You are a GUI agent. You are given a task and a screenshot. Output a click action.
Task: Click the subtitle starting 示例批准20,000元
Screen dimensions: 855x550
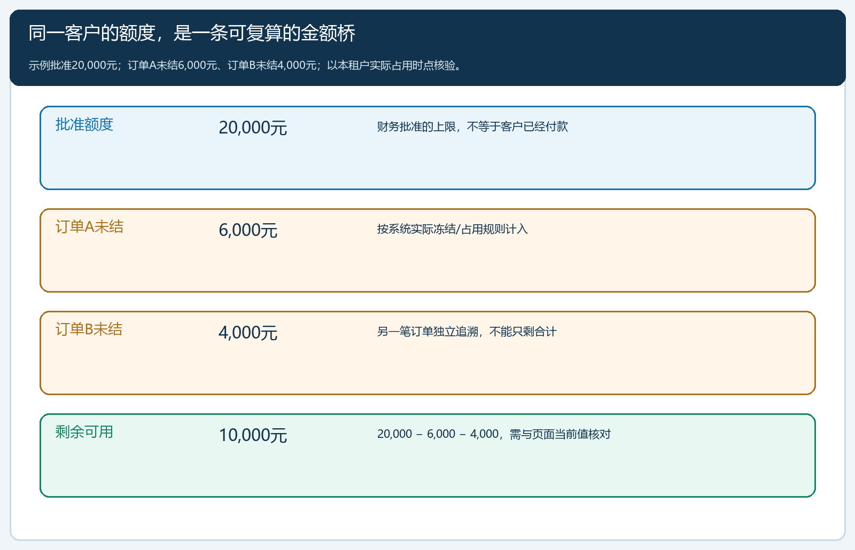tap(246, 65)
